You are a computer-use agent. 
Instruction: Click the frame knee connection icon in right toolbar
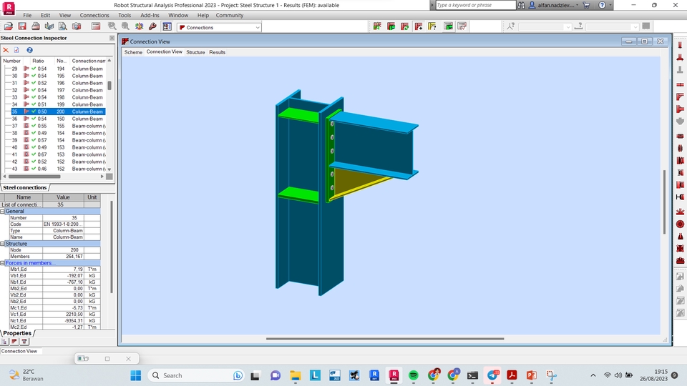680,96
